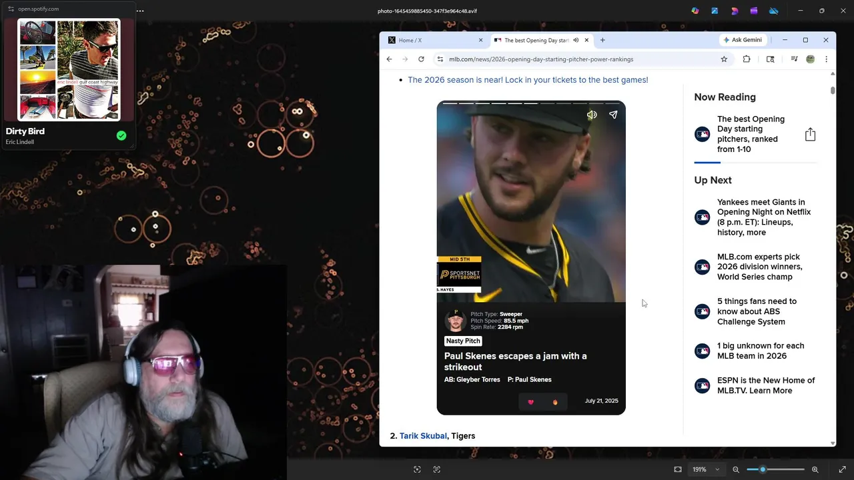Image resolution: width=854 pixels, height=480 pixels.
Task: Toggle fit to window in Photos
Action: [x=678, y=469]
